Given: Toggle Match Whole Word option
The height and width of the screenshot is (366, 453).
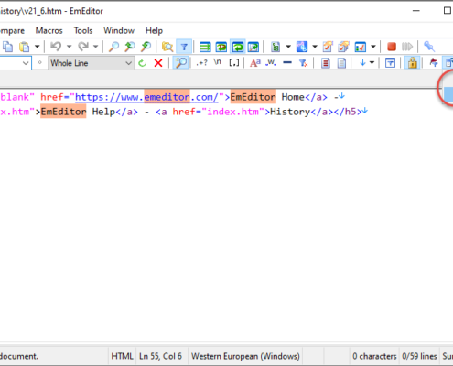Looking at the screenshot, I should (271, 63).
